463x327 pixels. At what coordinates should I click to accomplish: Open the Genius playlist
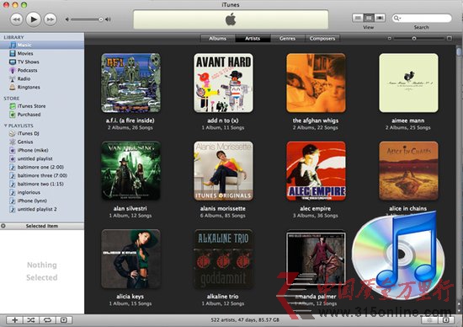pos(42,142)
